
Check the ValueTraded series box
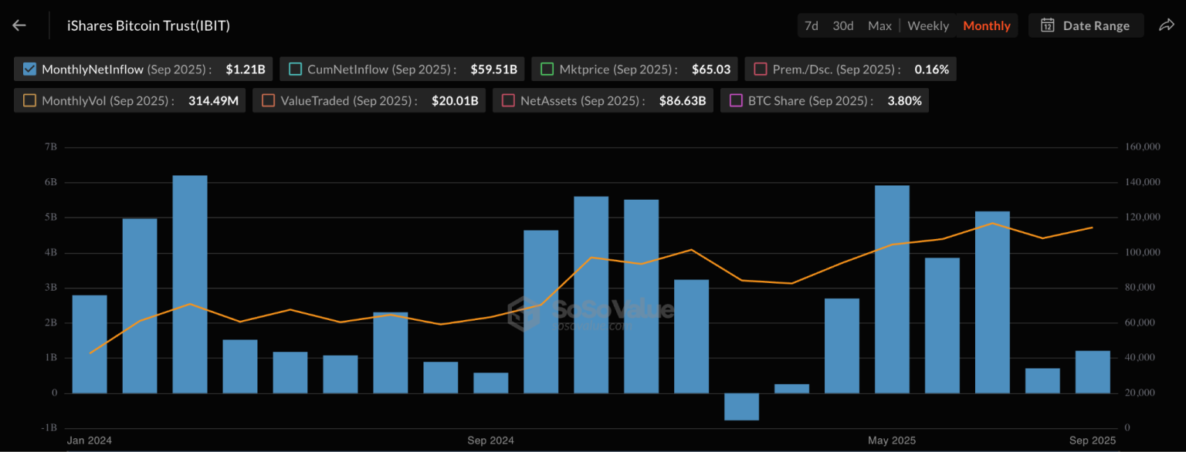click(x=269, y=100)
